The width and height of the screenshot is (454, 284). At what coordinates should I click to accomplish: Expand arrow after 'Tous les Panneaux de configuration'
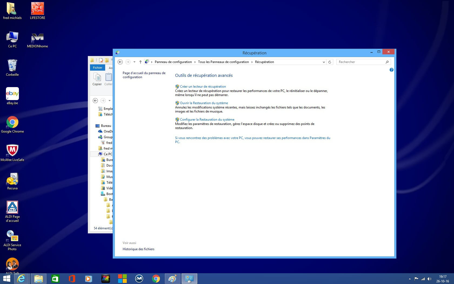[x=252, y=62]
